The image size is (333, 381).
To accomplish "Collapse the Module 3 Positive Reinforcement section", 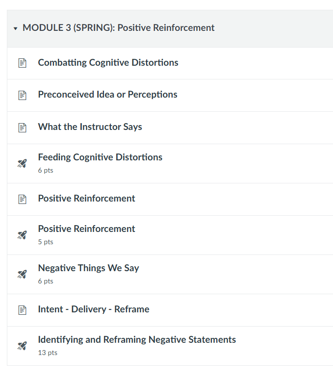I will 16,28.
